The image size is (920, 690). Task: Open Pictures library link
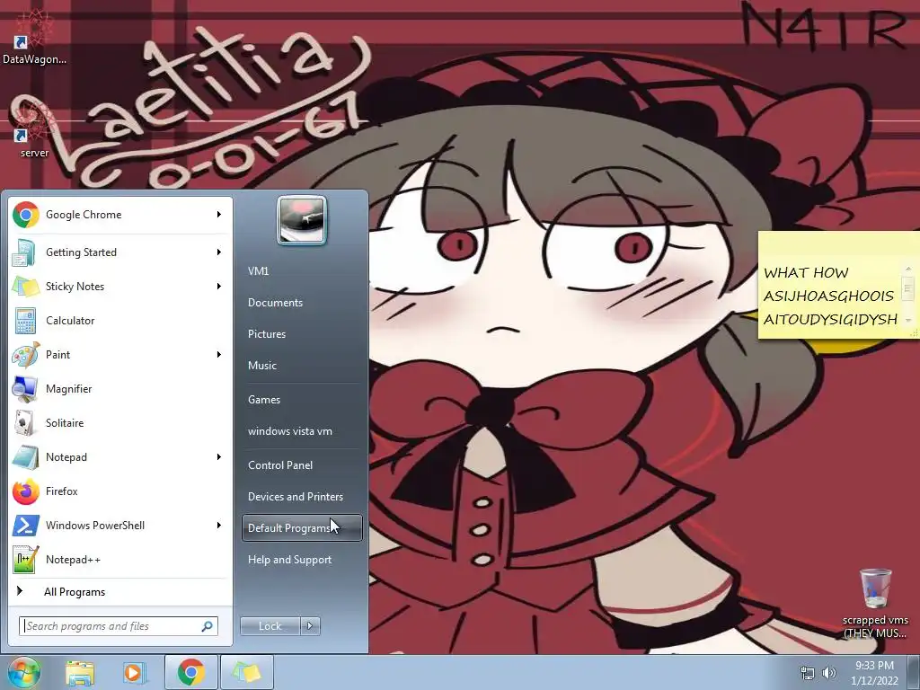[x=302, y=334]
